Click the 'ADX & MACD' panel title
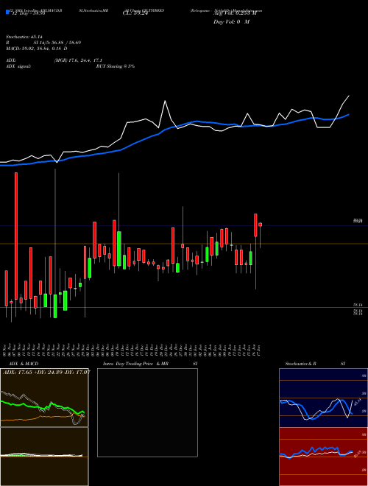Screen dimensions: 368x486 click(x=24, y=364)
